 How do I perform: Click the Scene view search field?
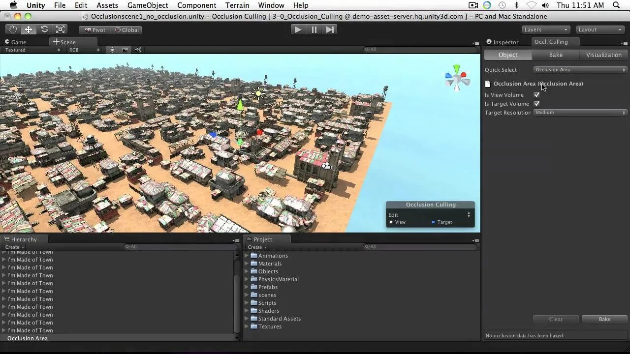point(420,50)
